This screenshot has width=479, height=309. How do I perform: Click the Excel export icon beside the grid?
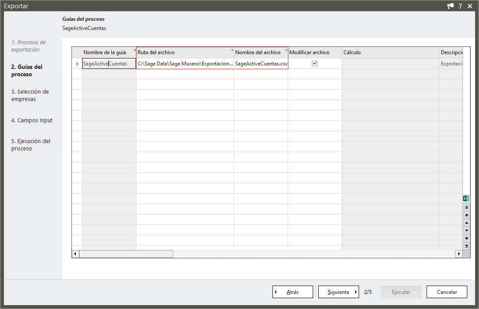click(x=466, y=198)
